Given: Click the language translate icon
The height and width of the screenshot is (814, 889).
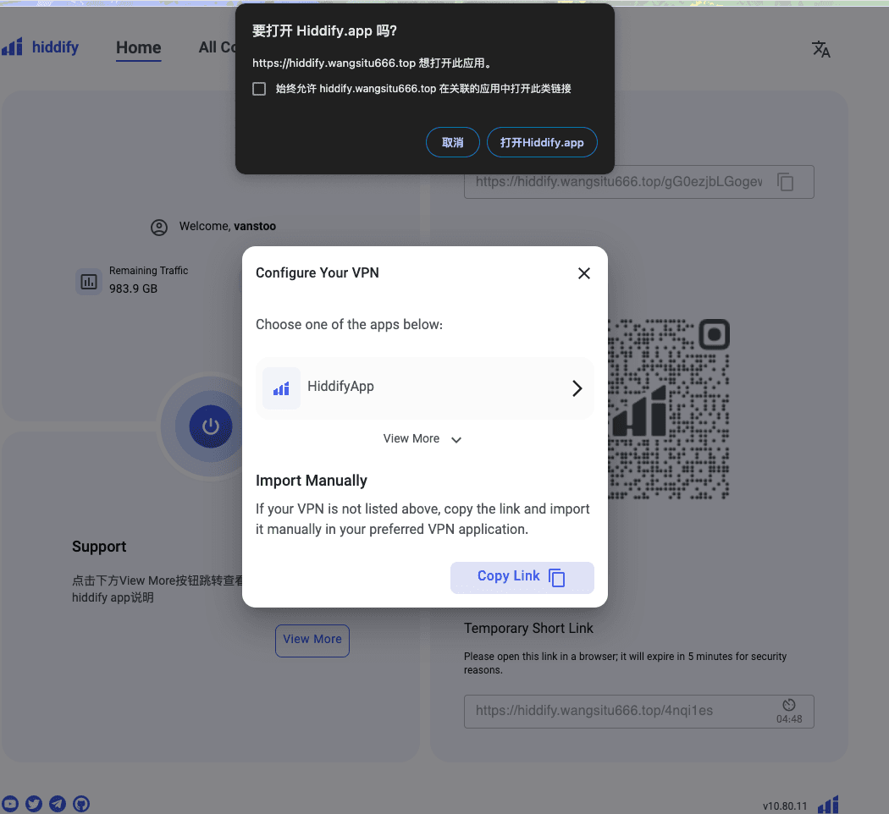Looking at the screenshot, I should click(820, 49).
